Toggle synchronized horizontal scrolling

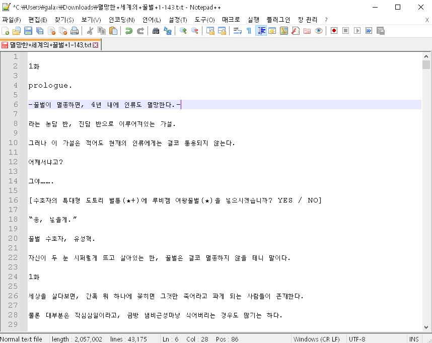pyautogui.click(x=222, y=31)
